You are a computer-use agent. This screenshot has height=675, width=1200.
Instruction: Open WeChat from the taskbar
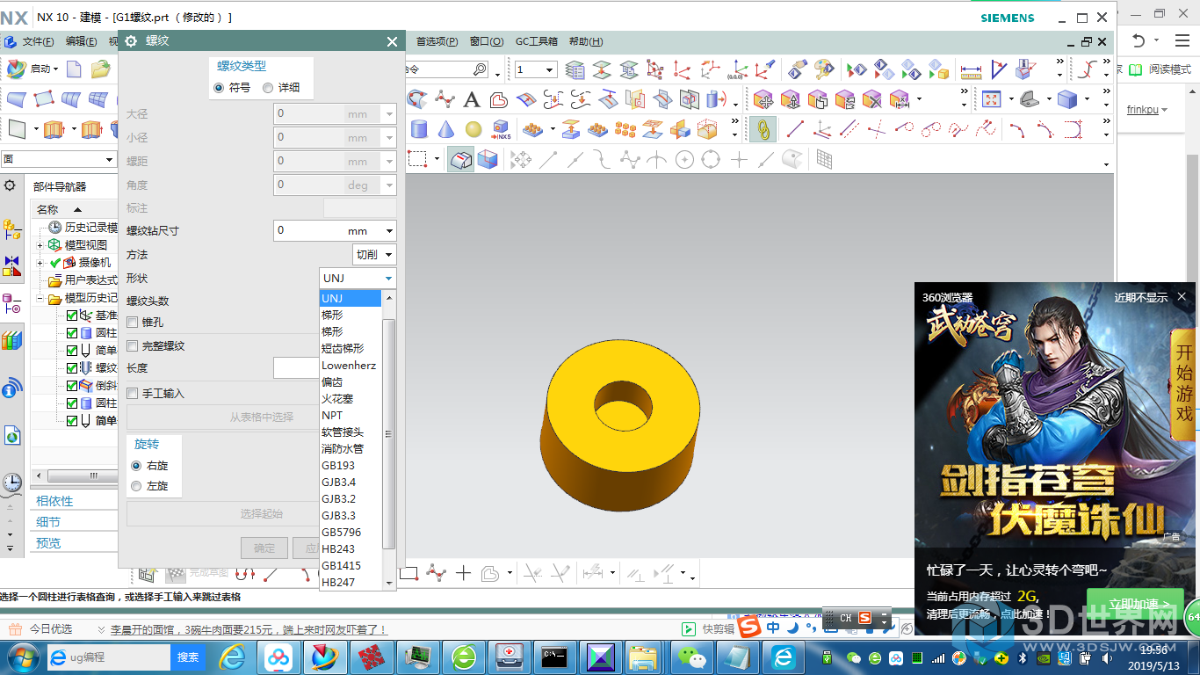[693, 657]
